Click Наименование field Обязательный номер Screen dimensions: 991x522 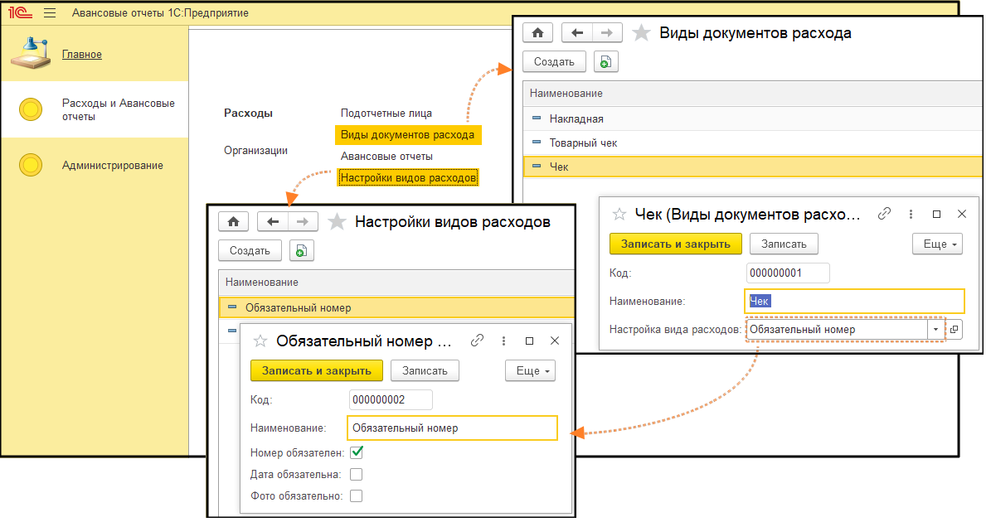pyautogui.click(x=453, y=428)
